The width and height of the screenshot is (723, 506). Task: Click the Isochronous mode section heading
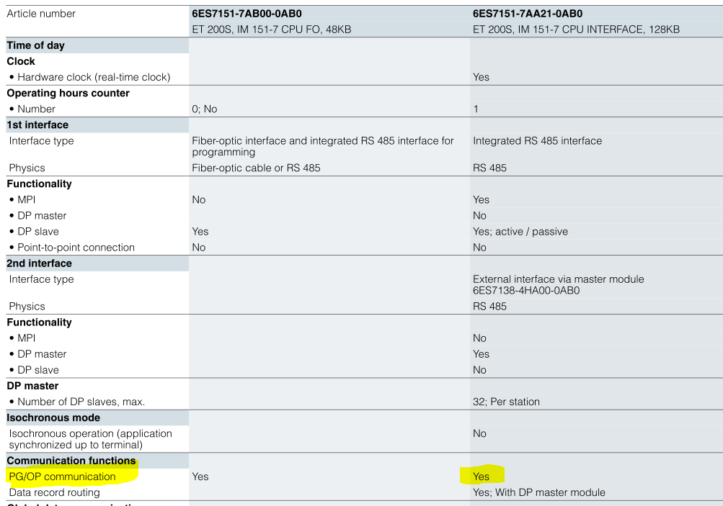[53, 417]
